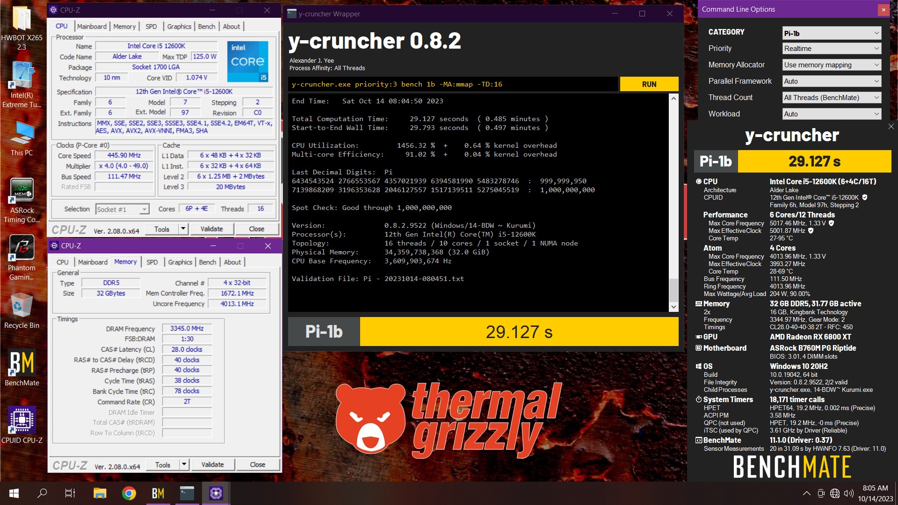Click the DRAM Frequency value 3345.0 MHz

[x=187, y=329]
